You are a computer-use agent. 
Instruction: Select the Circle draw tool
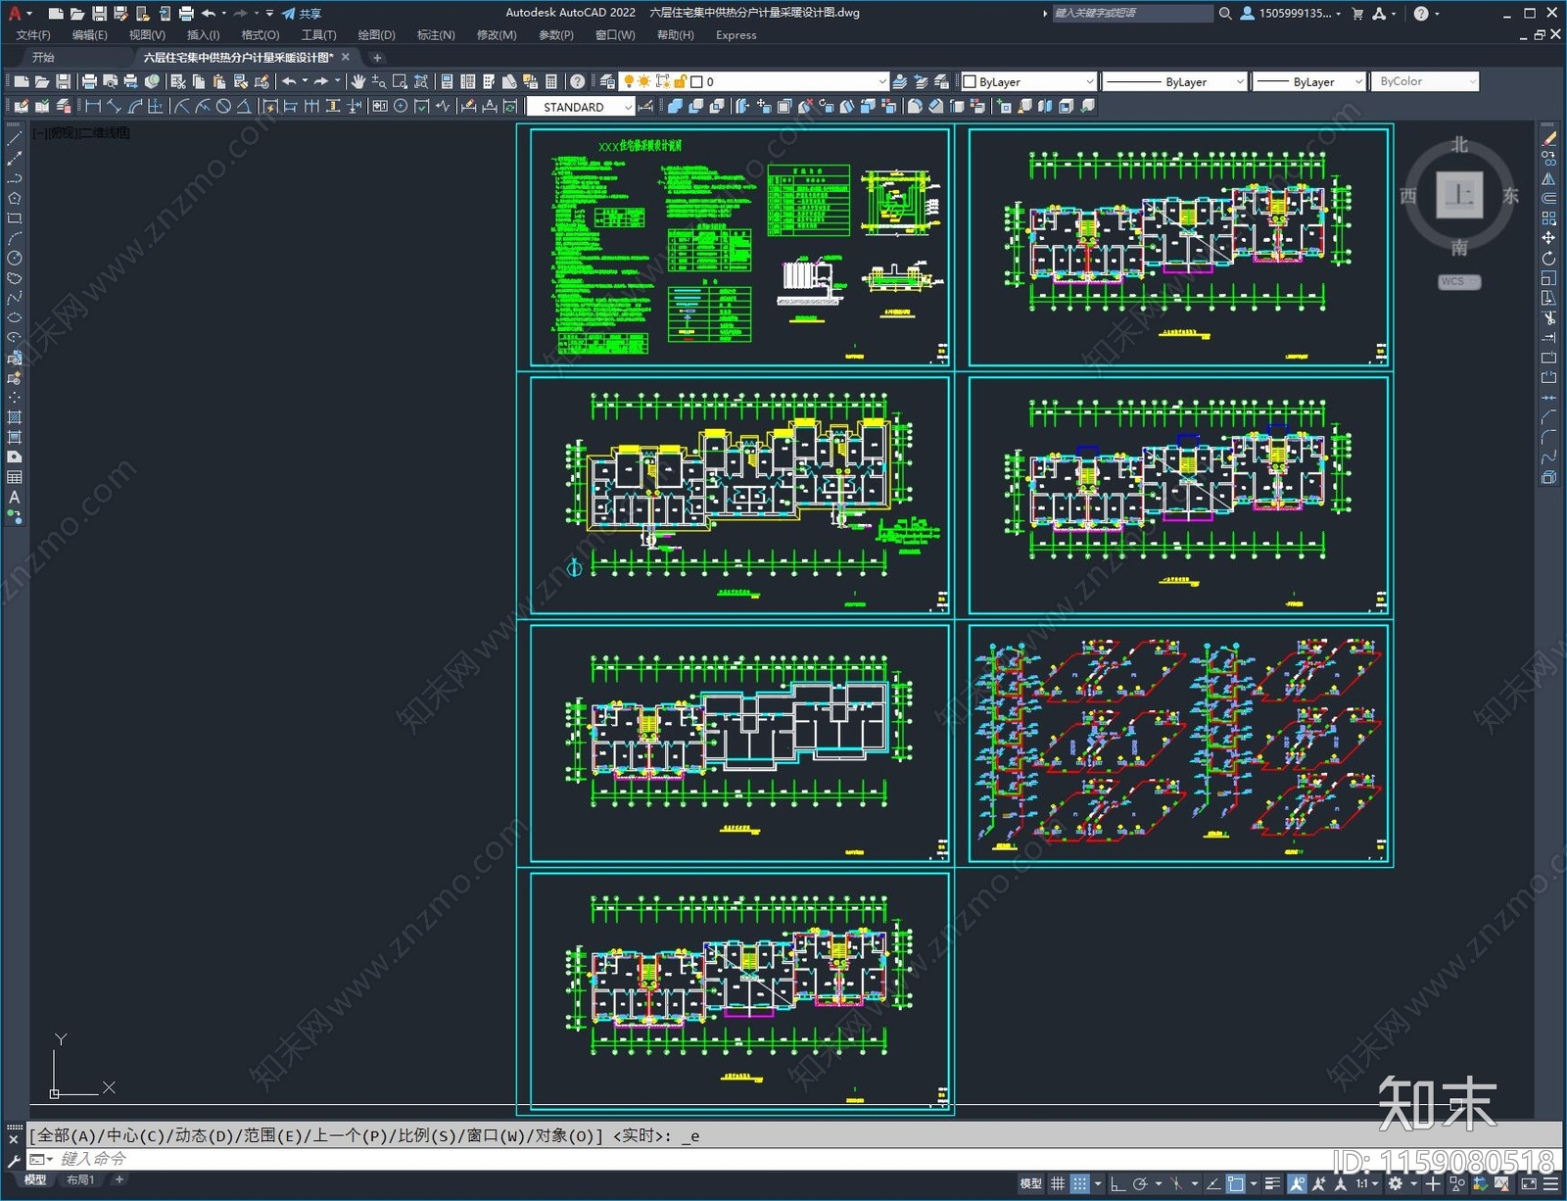[x=15, y=259]
